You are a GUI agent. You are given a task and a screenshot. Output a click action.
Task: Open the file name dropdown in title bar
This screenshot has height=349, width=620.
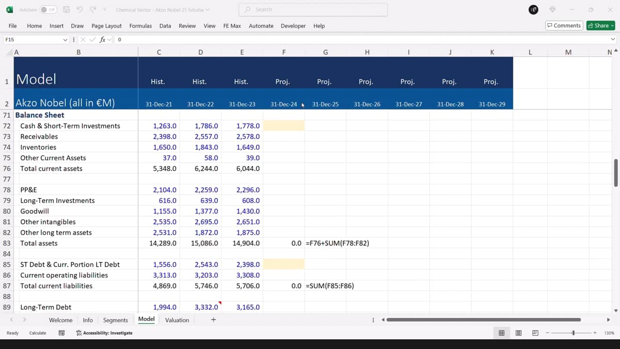click(208, 10)
